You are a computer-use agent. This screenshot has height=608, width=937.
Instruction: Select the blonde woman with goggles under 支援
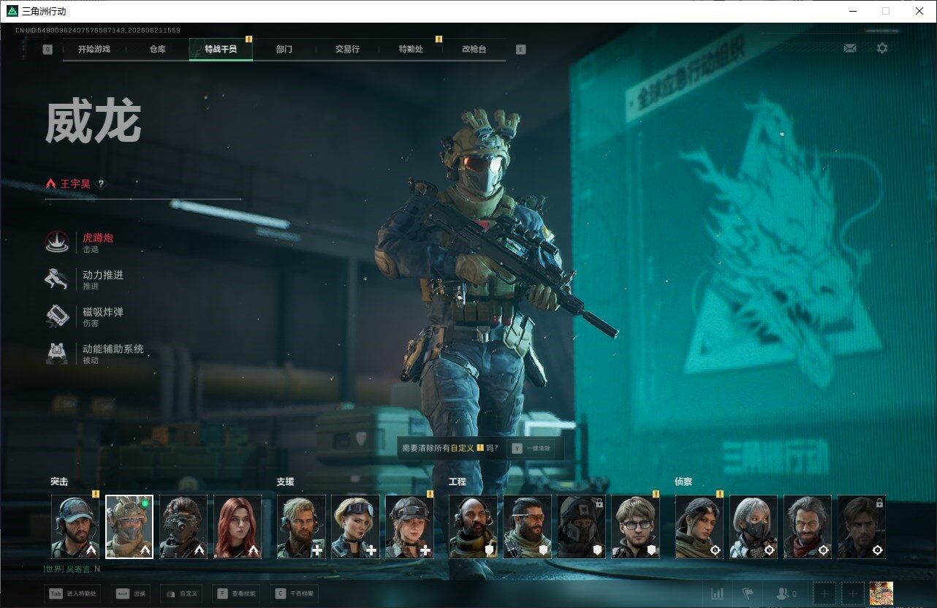coord(355,527)
